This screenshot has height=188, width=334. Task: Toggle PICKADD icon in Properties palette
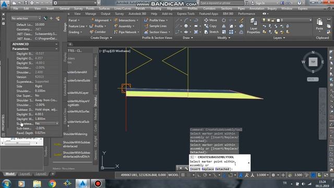(45, 19)
